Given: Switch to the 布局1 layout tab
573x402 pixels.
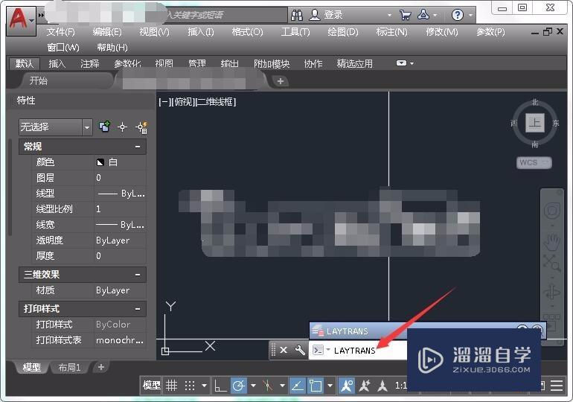Looking at the screenshot, I should click(69, 367).
